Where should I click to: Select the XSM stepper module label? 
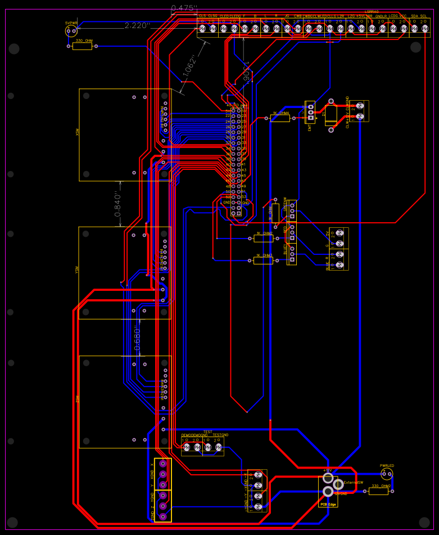tap(78, 132)
